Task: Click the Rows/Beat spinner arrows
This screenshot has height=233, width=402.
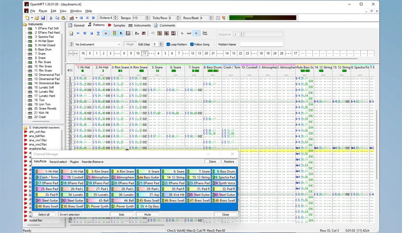Action: click(x=211, y=18)
